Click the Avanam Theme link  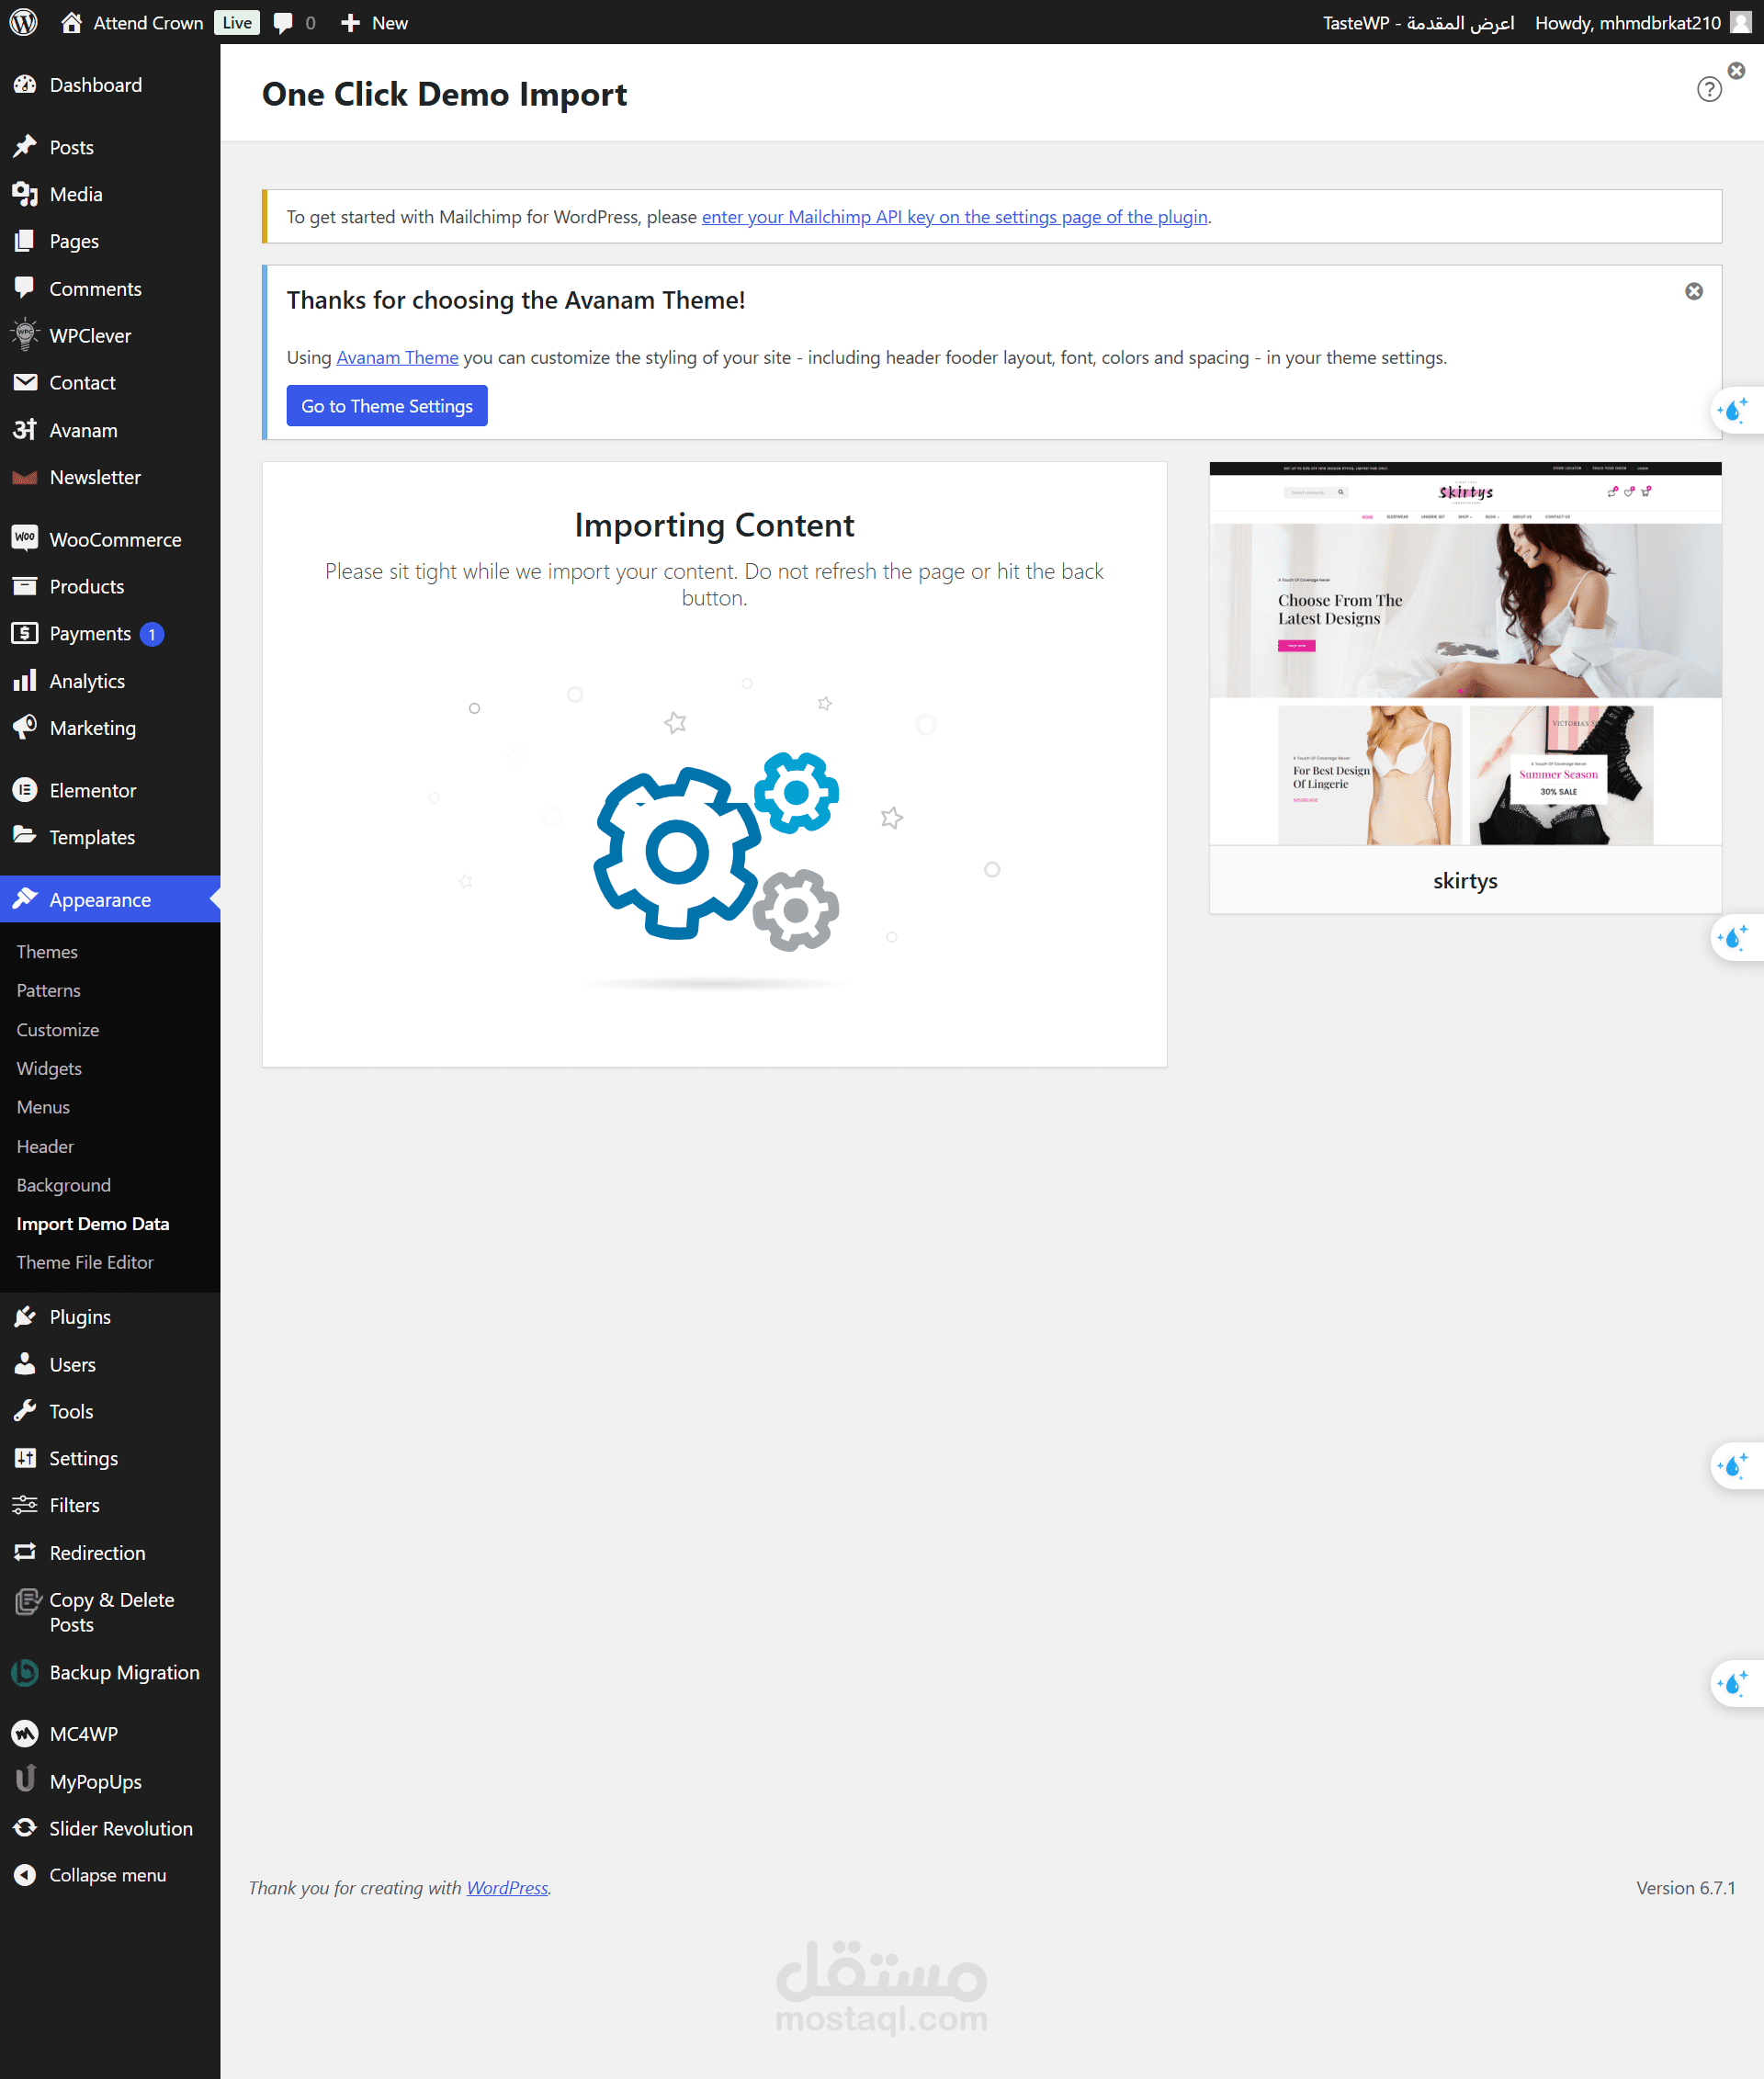(397, 358)
